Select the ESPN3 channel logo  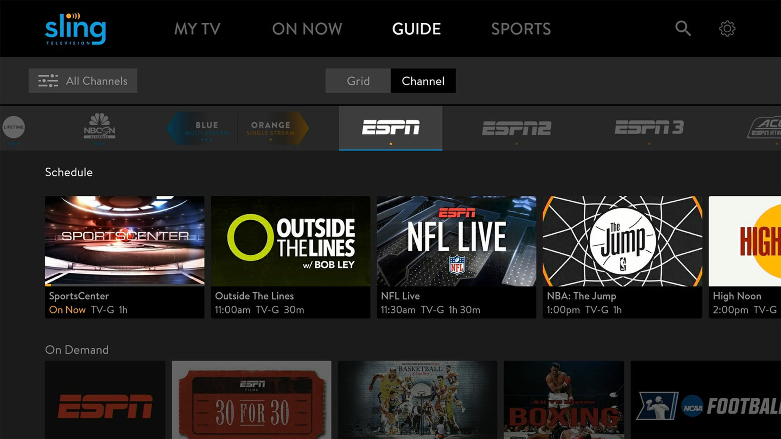pos(649,128)
